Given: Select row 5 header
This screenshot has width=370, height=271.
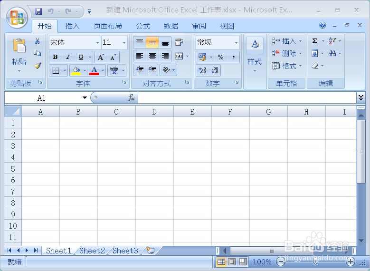Looking at the screenshot, I should [13, 169].
